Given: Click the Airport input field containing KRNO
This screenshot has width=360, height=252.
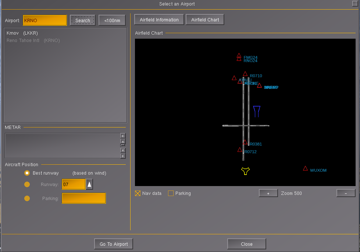Looking at the screenshot, I should (45, 20).
